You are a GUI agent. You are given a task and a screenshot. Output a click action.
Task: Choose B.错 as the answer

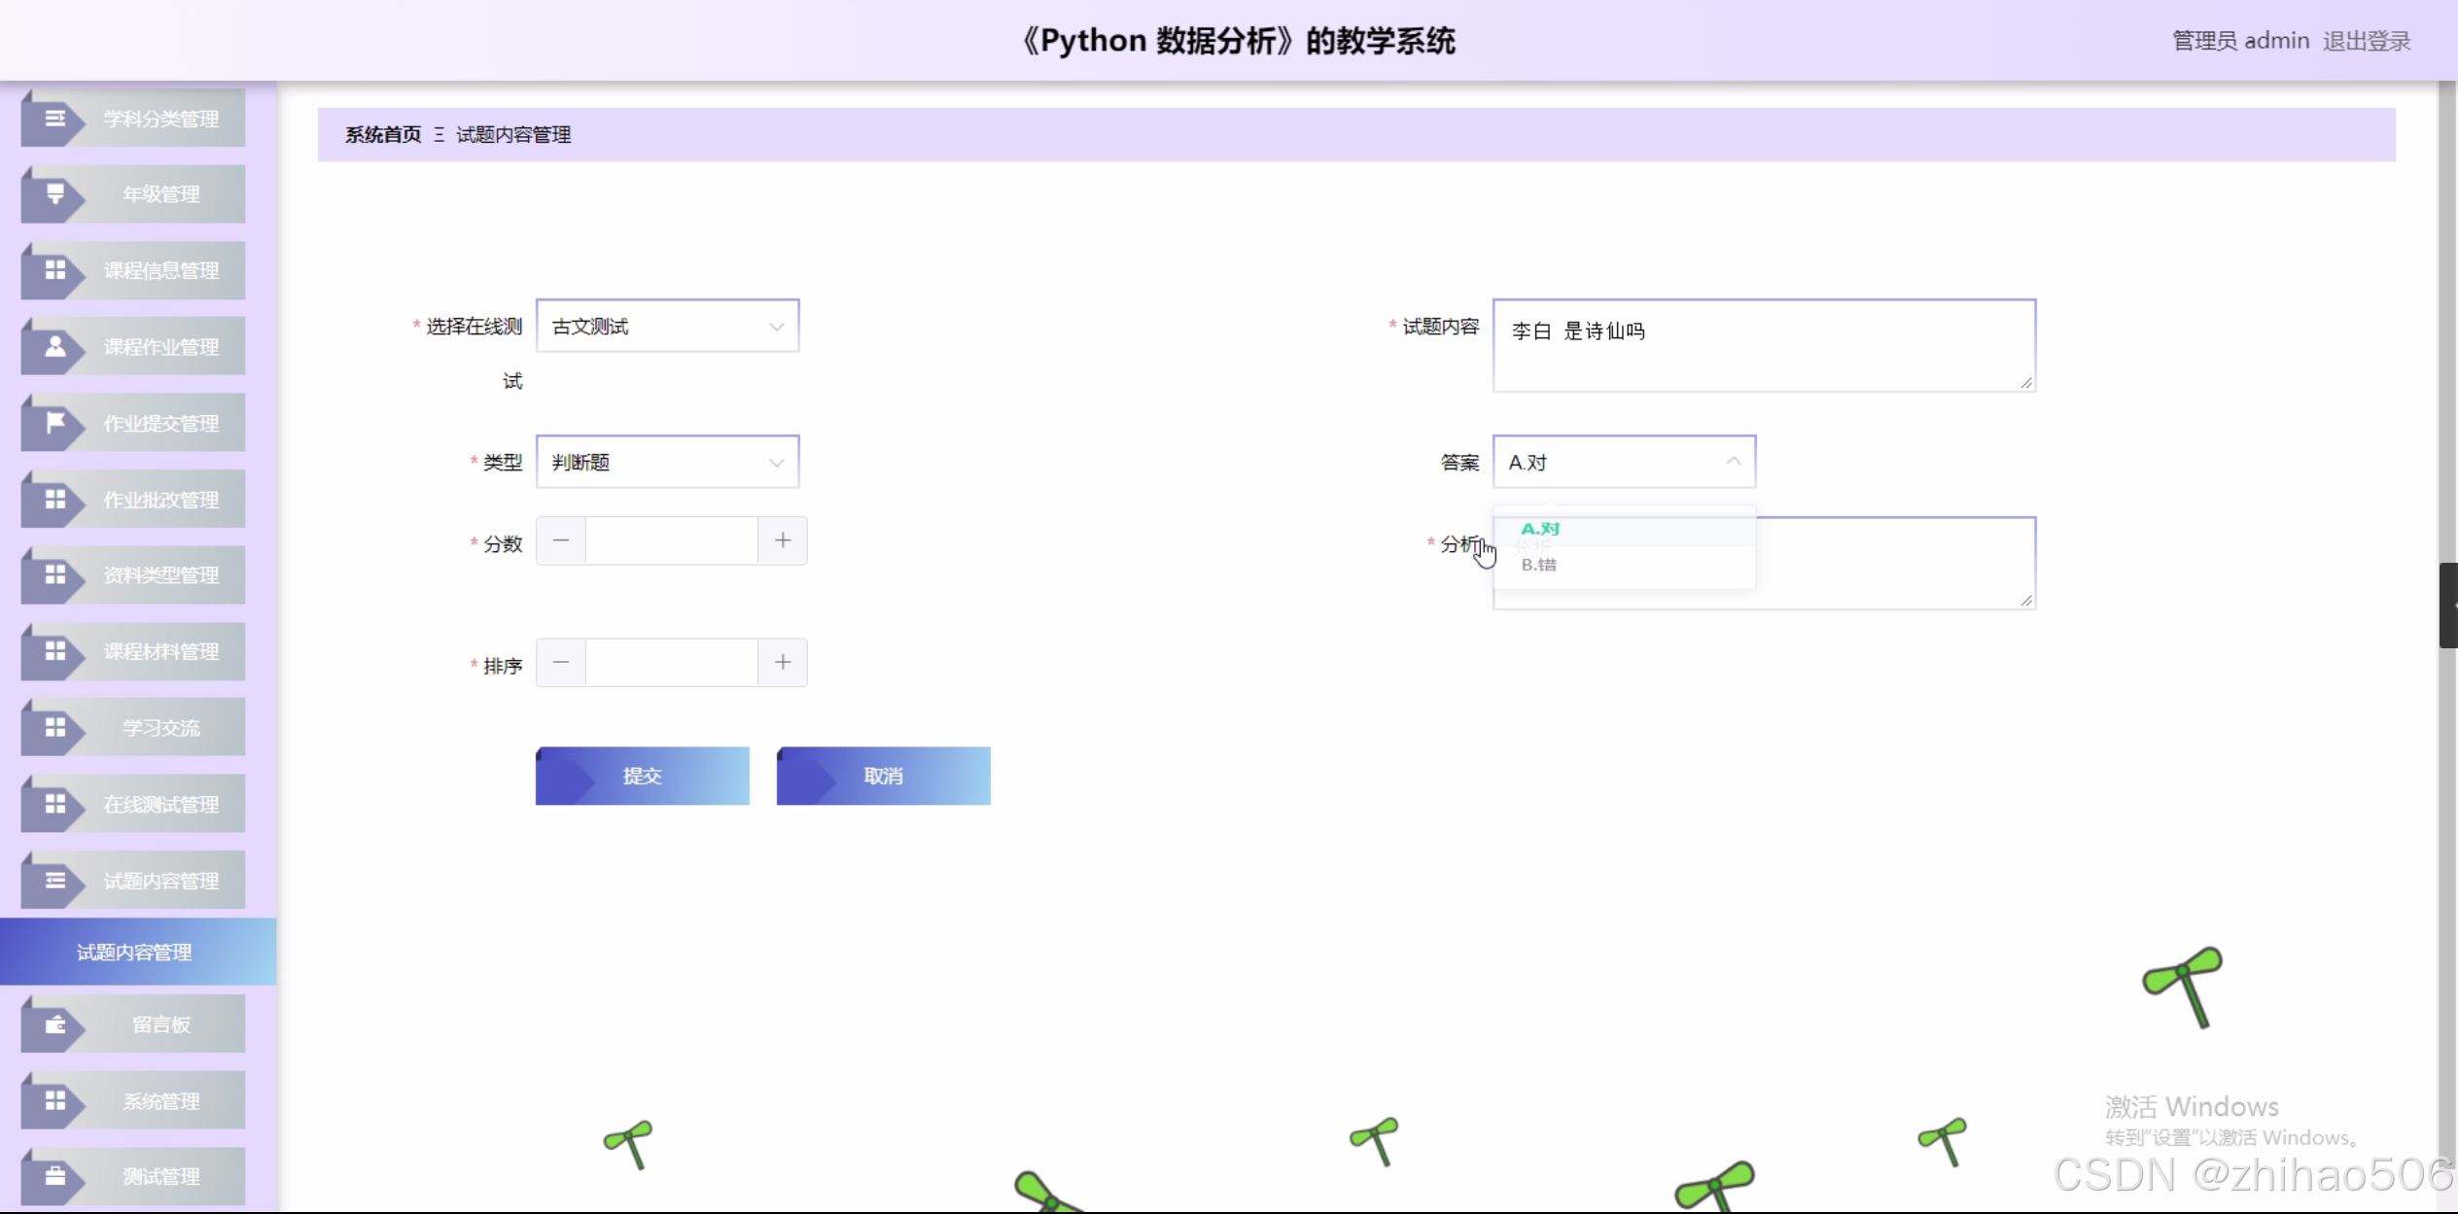point(1538,565)
